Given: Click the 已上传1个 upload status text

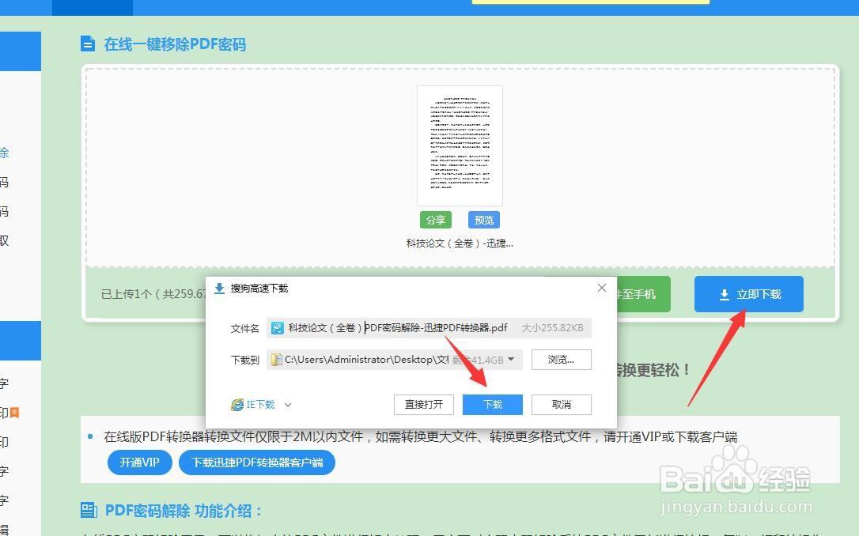Looking at the screenshot, I should click(153, 294).
